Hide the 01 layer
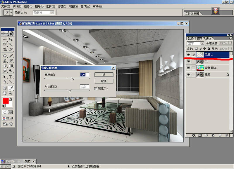 click(188, 61)
